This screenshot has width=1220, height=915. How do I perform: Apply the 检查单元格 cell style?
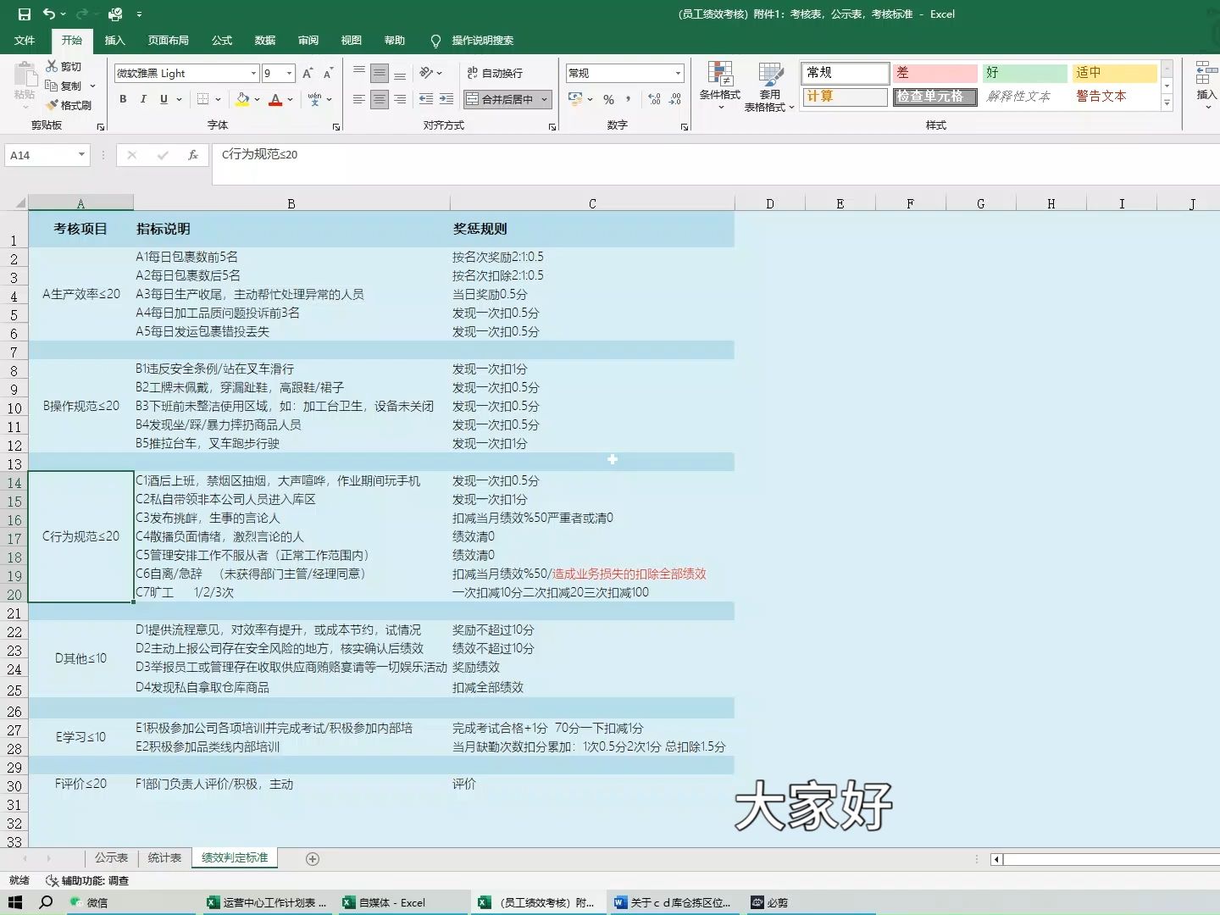[x=935, y=97]
